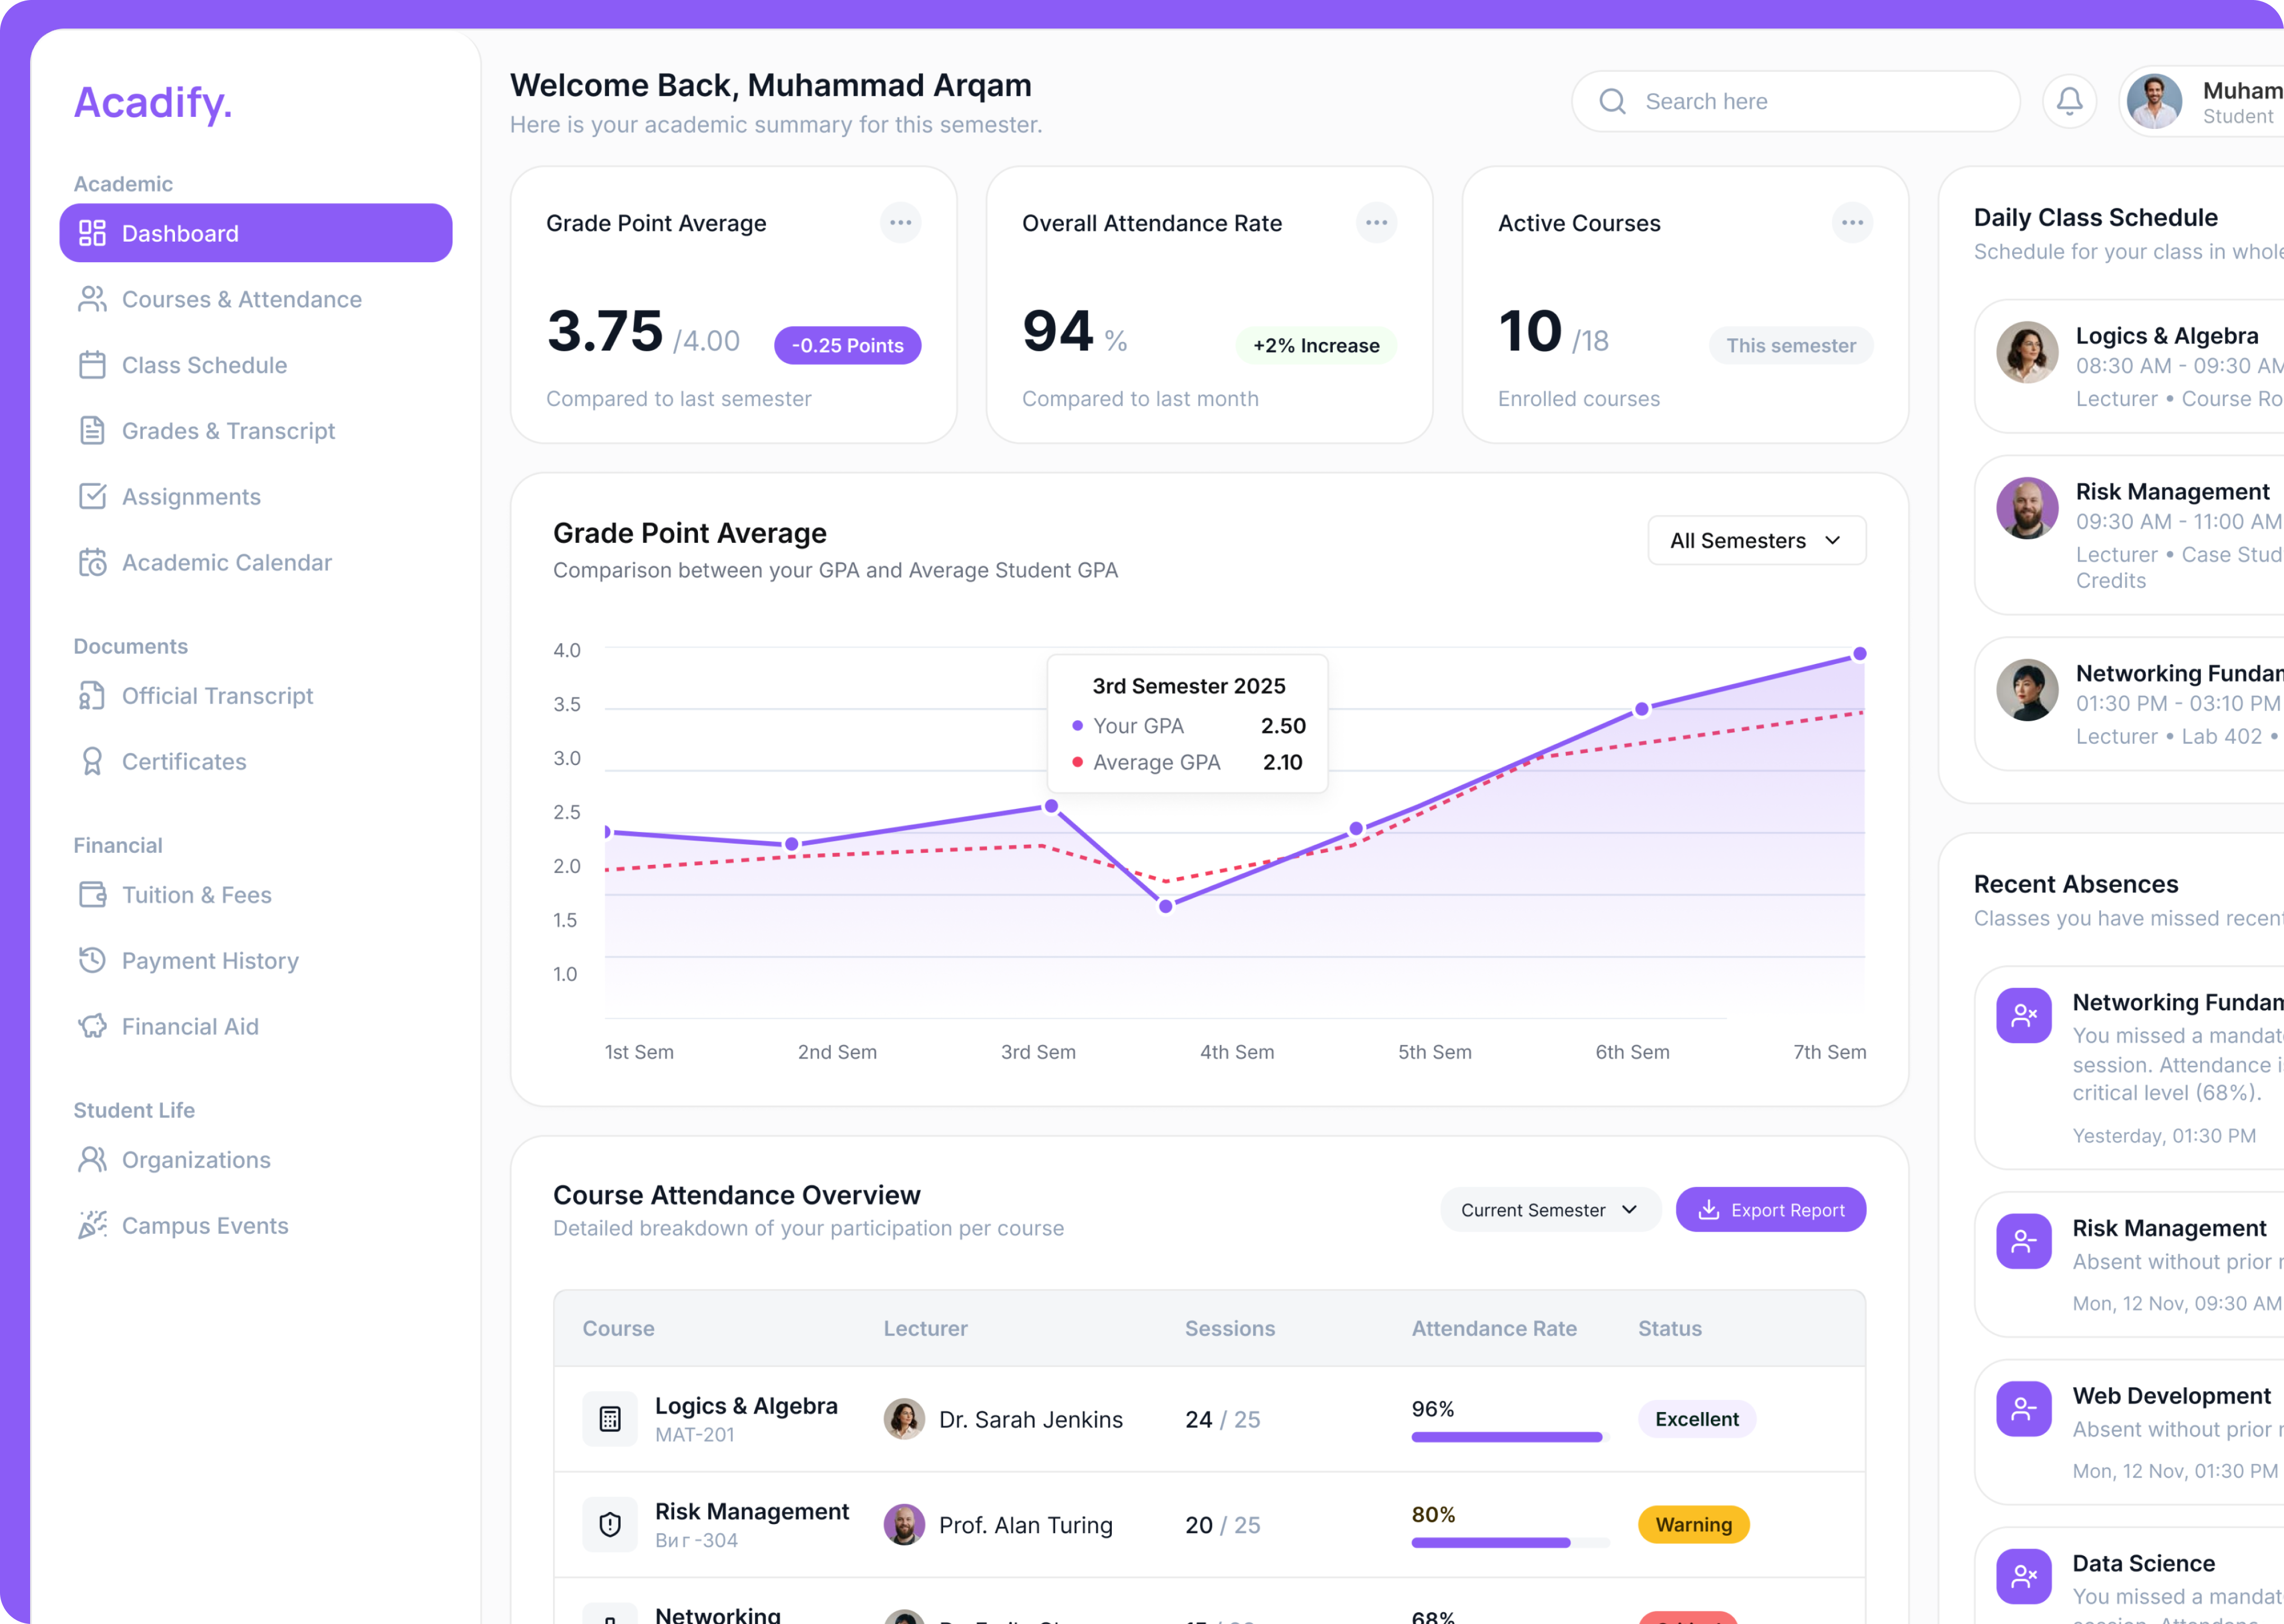
Task: Click the Attendance Rate column header
Action: [x=1494, y=1329]
